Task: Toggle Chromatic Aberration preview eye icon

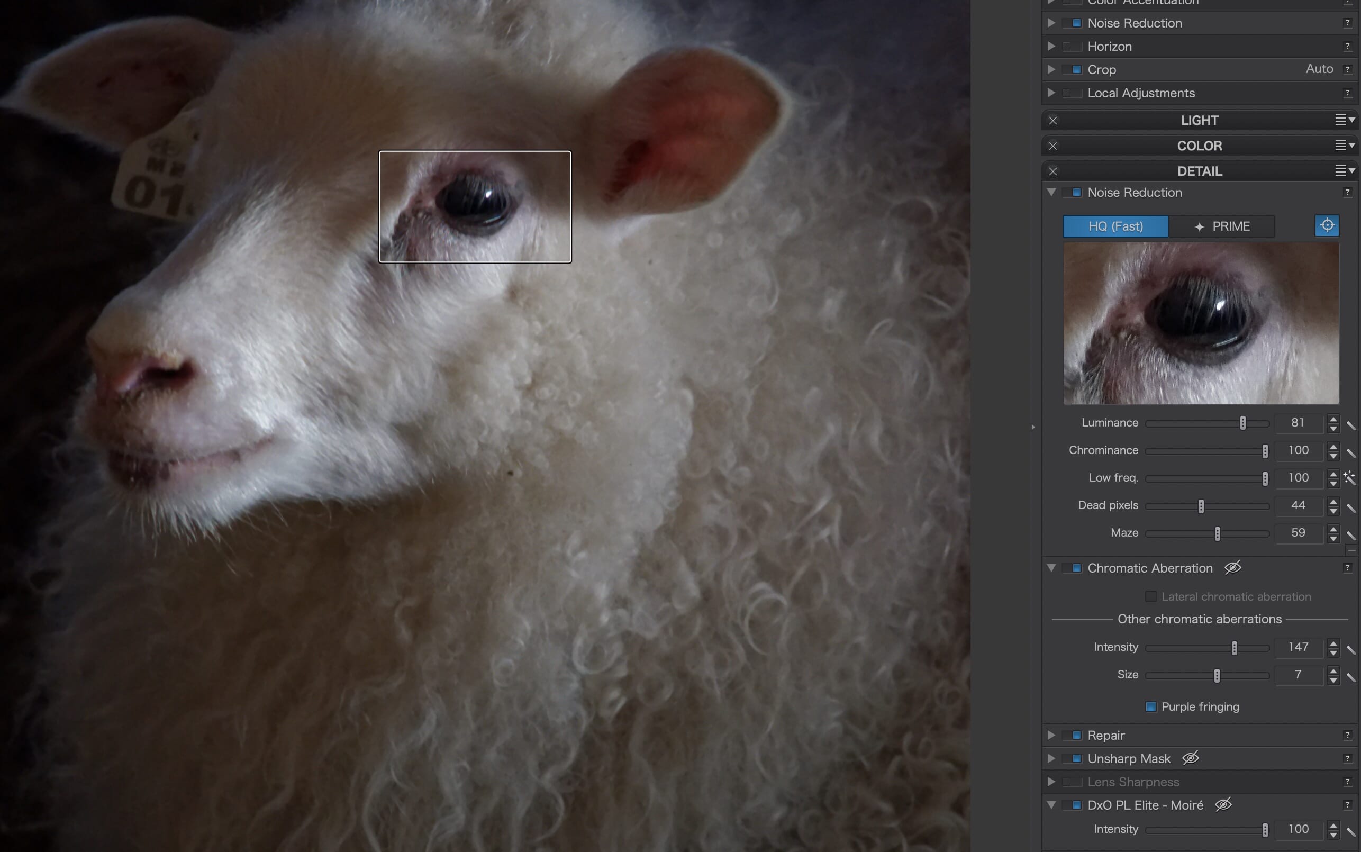Action: tap(1232, 567)
